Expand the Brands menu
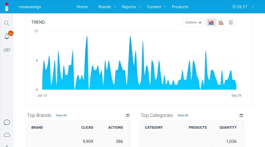Image resolution: width=265 pixels, height=147 pixels. coord(107,7)
